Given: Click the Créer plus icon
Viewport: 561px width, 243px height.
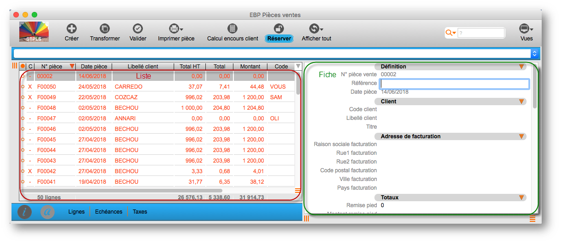Looking at the screenshot, I should 72,28.
